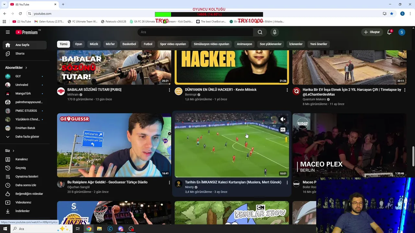Image resolution: width=415 pixels, height=233 pixels.
Task: Open Shorts from the sidebar
Action: [25, 53]
